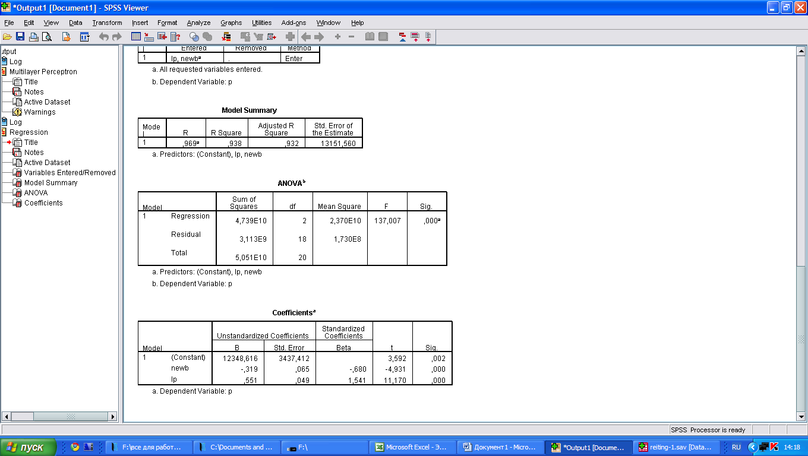808x456 pixels.
Task: Open the Dialog Recall toolbar button
Action: click(85, 37)
